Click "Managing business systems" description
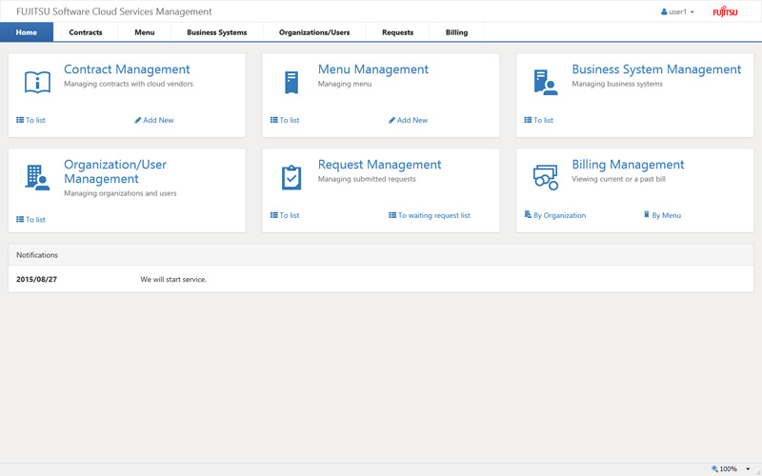Viewport: 762px width, 476px height. [x=617, y=84]
